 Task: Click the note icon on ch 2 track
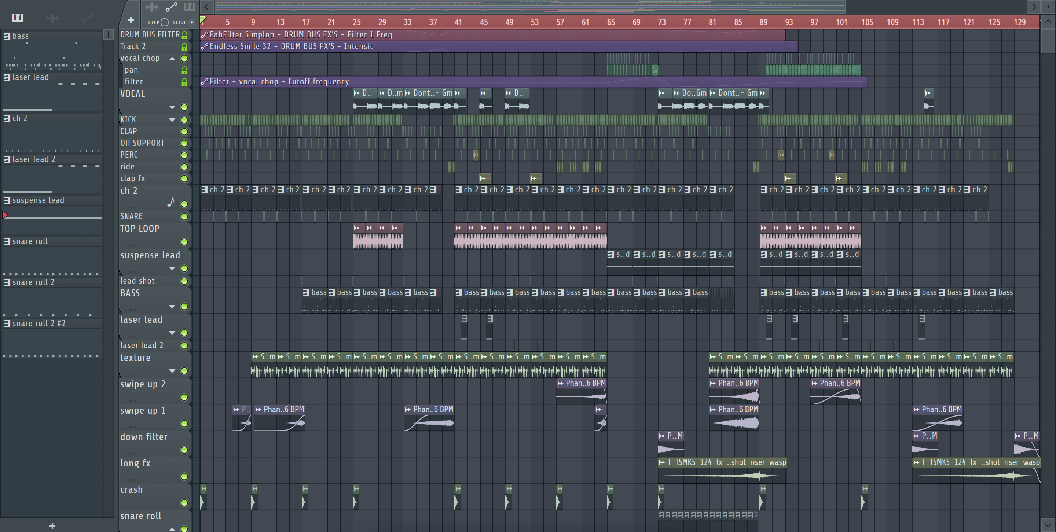coord(171,202)
